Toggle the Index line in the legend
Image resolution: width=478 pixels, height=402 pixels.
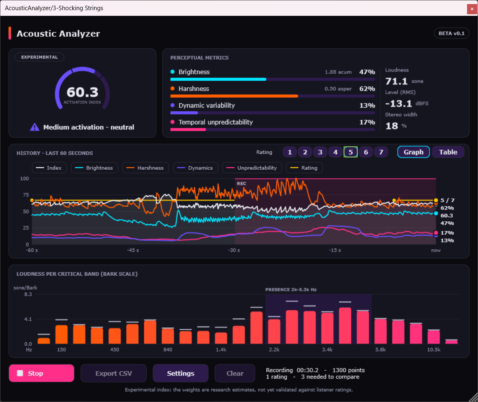coord(49,168)
